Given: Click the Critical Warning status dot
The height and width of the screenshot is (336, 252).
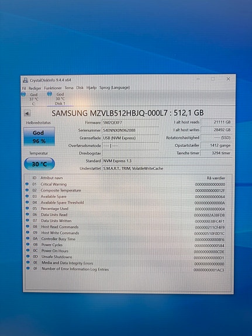Looking at the screenshot, I should (x=27, y=184).
